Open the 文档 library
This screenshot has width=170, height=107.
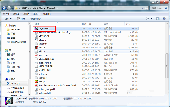[x=13, y=63]
